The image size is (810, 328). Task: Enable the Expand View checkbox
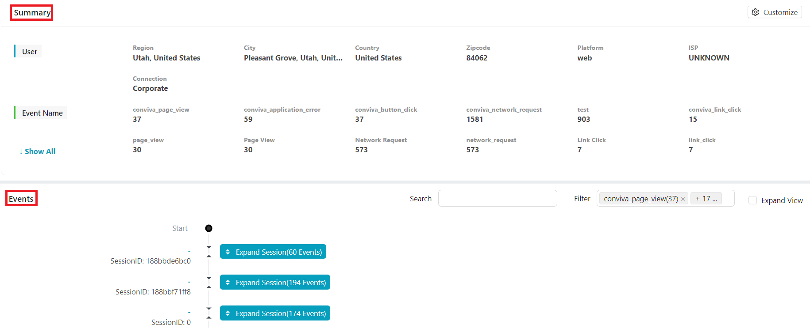click(752, 200)
